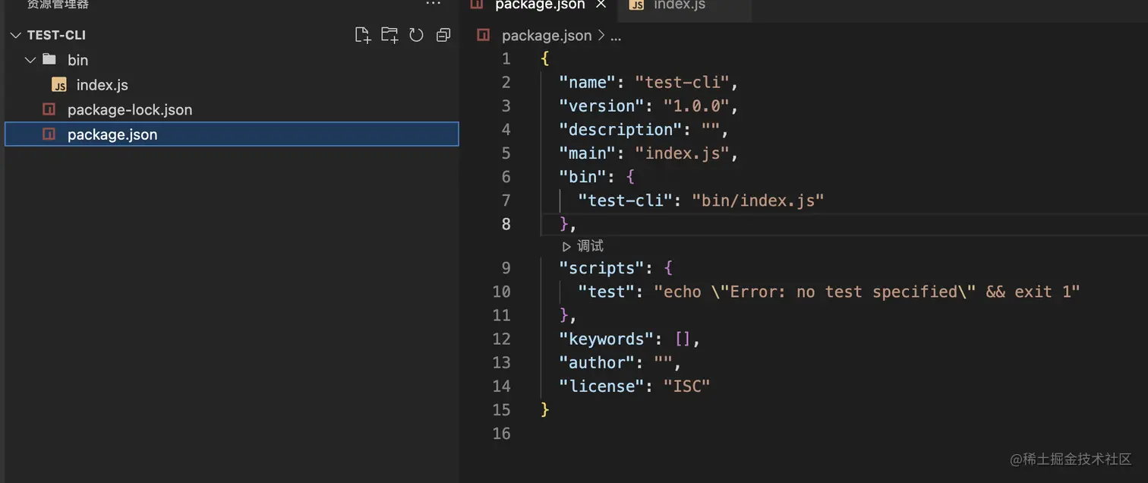Click line number 1 in the gutter

click(x=506, y=58)
